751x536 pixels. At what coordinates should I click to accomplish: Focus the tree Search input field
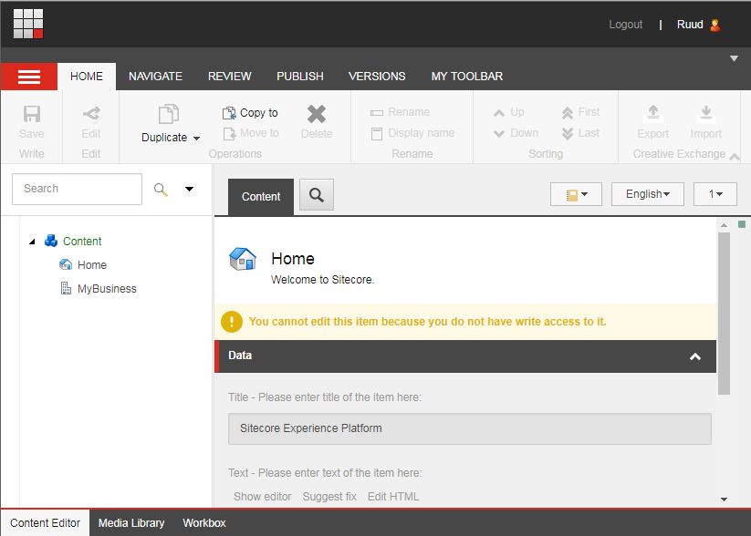[x=78, y=189]
